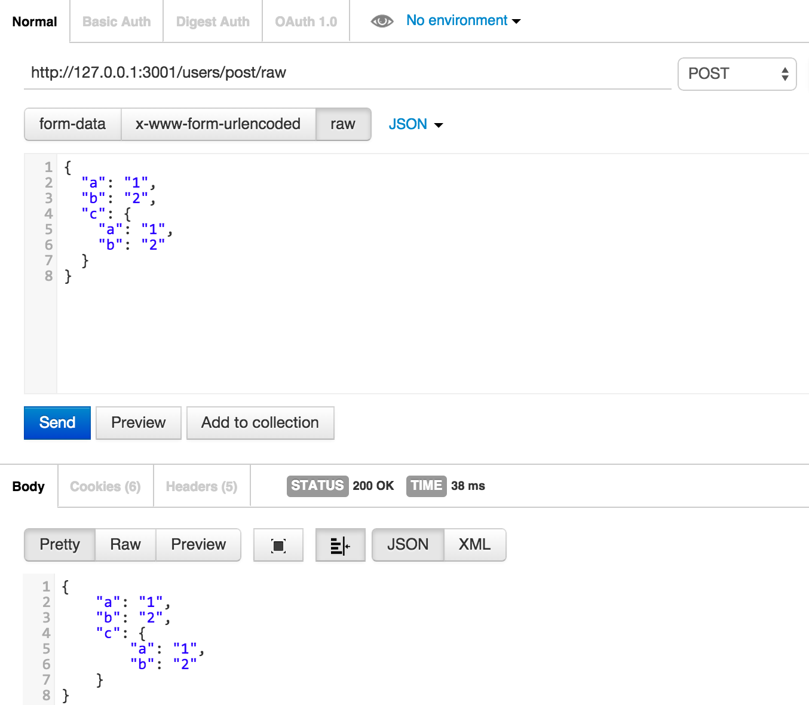Click the environment quick-look eye icon
The height and width of the screenshot is (705, 809).
(x=382, y=22)
